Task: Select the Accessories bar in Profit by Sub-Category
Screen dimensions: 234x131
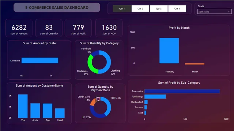Action: click(182, 91)
